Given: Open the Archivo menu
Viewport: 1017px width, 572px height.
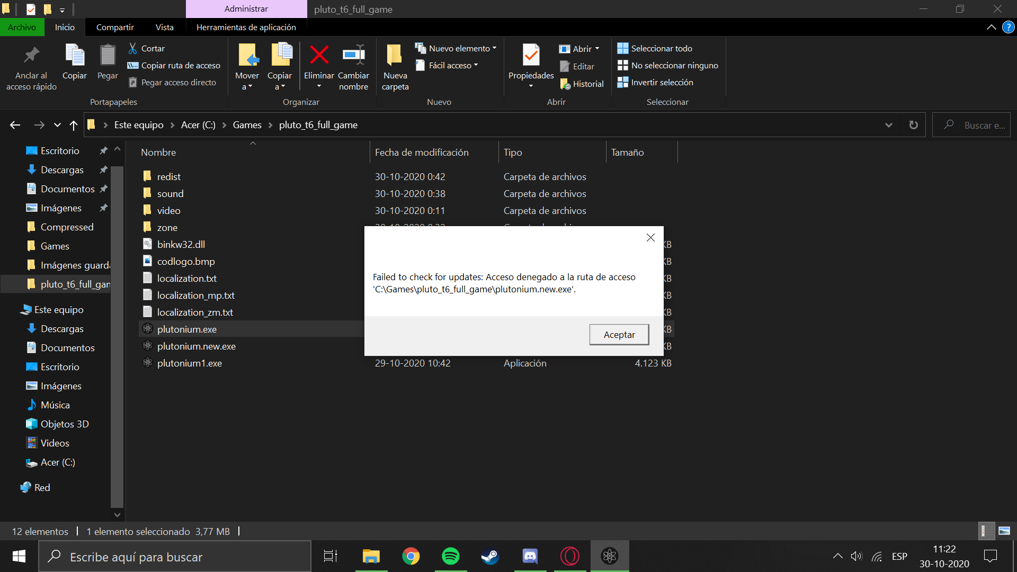Looking at the screenshot, I should click(22, 27).
